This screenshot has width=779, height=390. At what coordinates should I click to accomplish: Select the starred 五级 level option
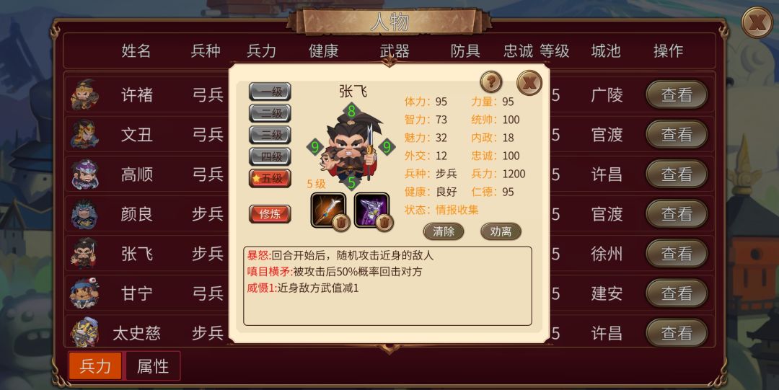click(270, 178)
